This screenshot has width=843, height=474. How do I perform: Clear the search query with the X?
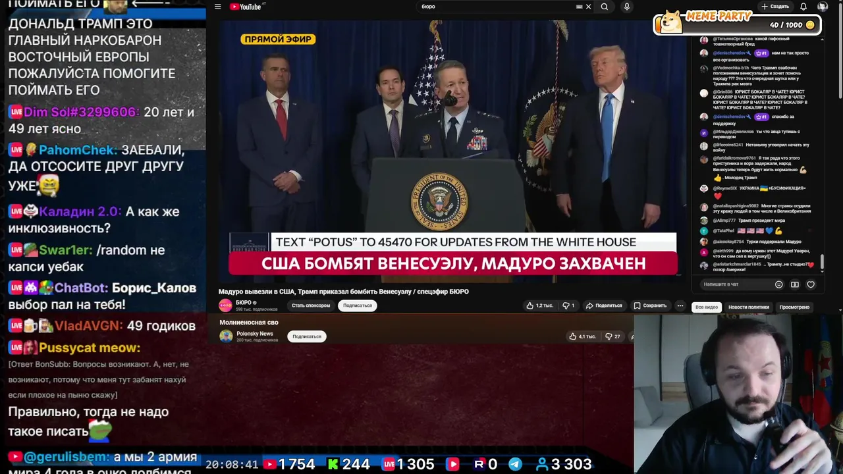588,7
